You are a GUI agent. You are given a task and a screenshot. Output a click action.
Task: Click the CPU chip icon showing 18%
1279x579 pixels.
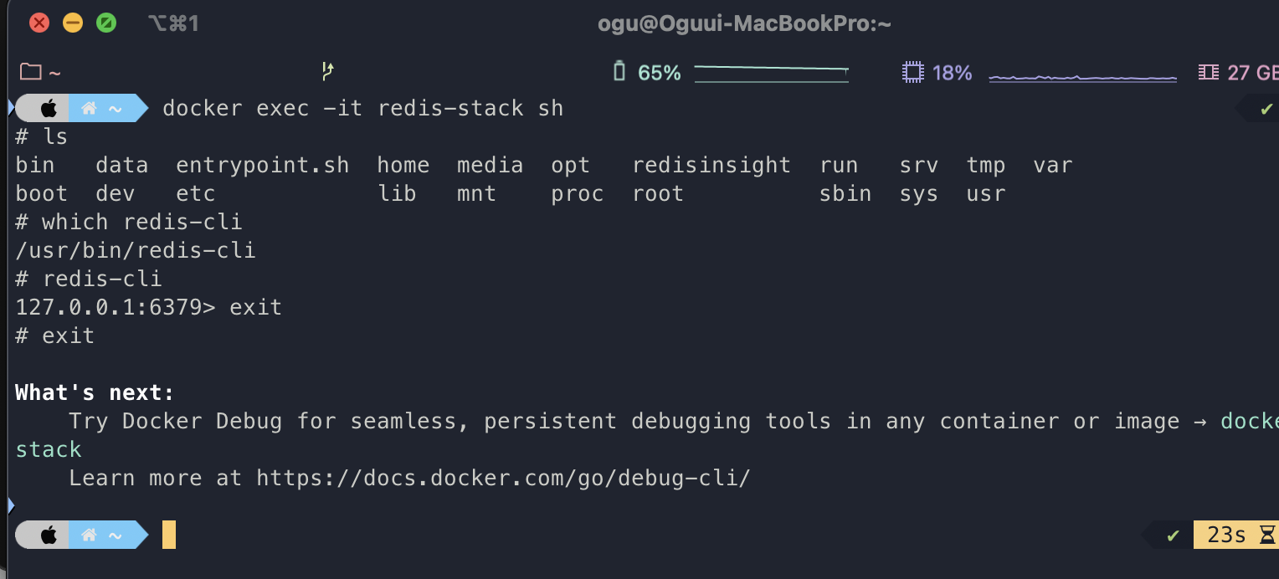[x=912, y=73]
